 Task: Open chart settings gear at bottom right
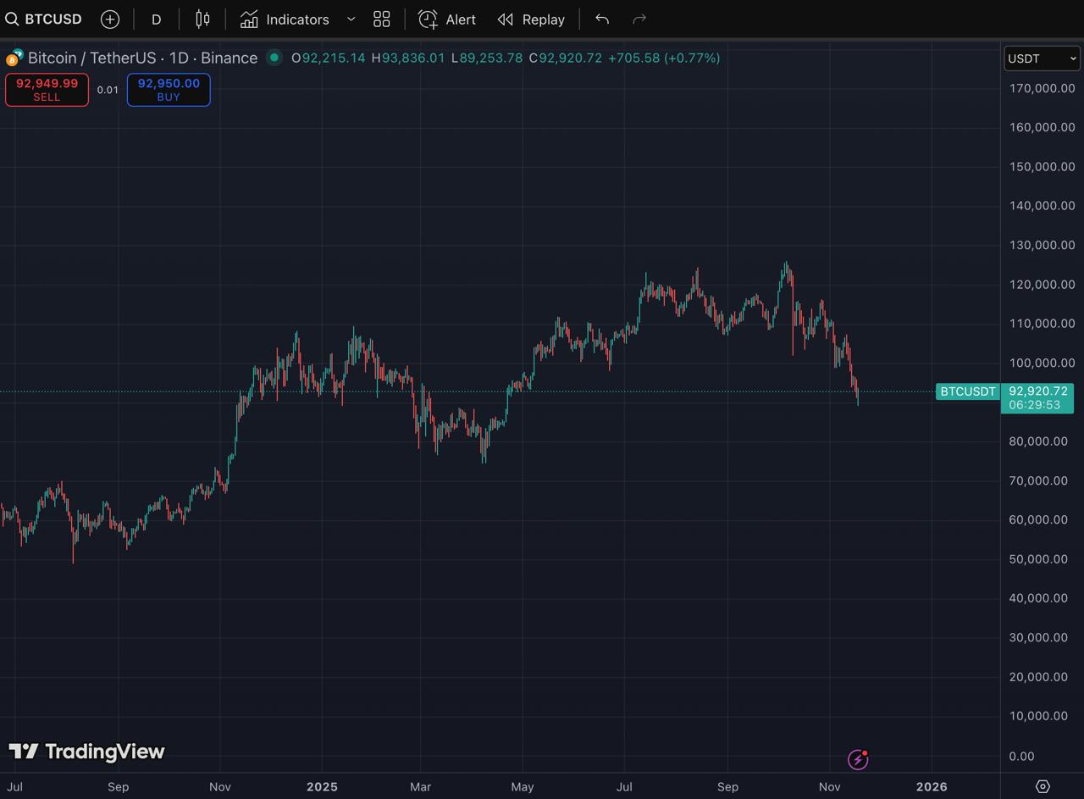click(x=1043, y=786)
